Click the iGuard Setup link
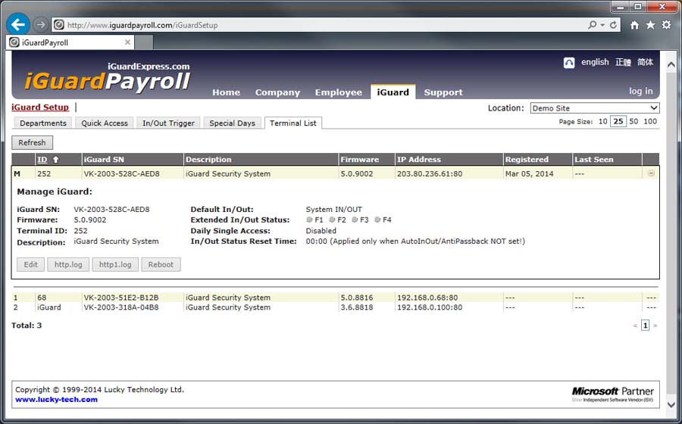The image size is (682, 424). [40, 108]
